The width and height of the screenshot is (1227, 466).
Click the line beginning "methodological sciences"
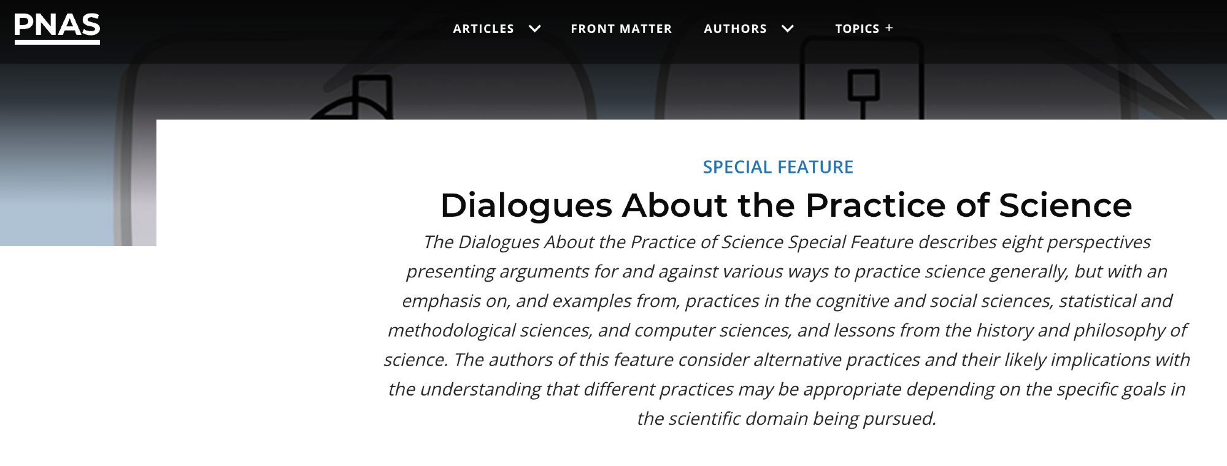[787, 330]
